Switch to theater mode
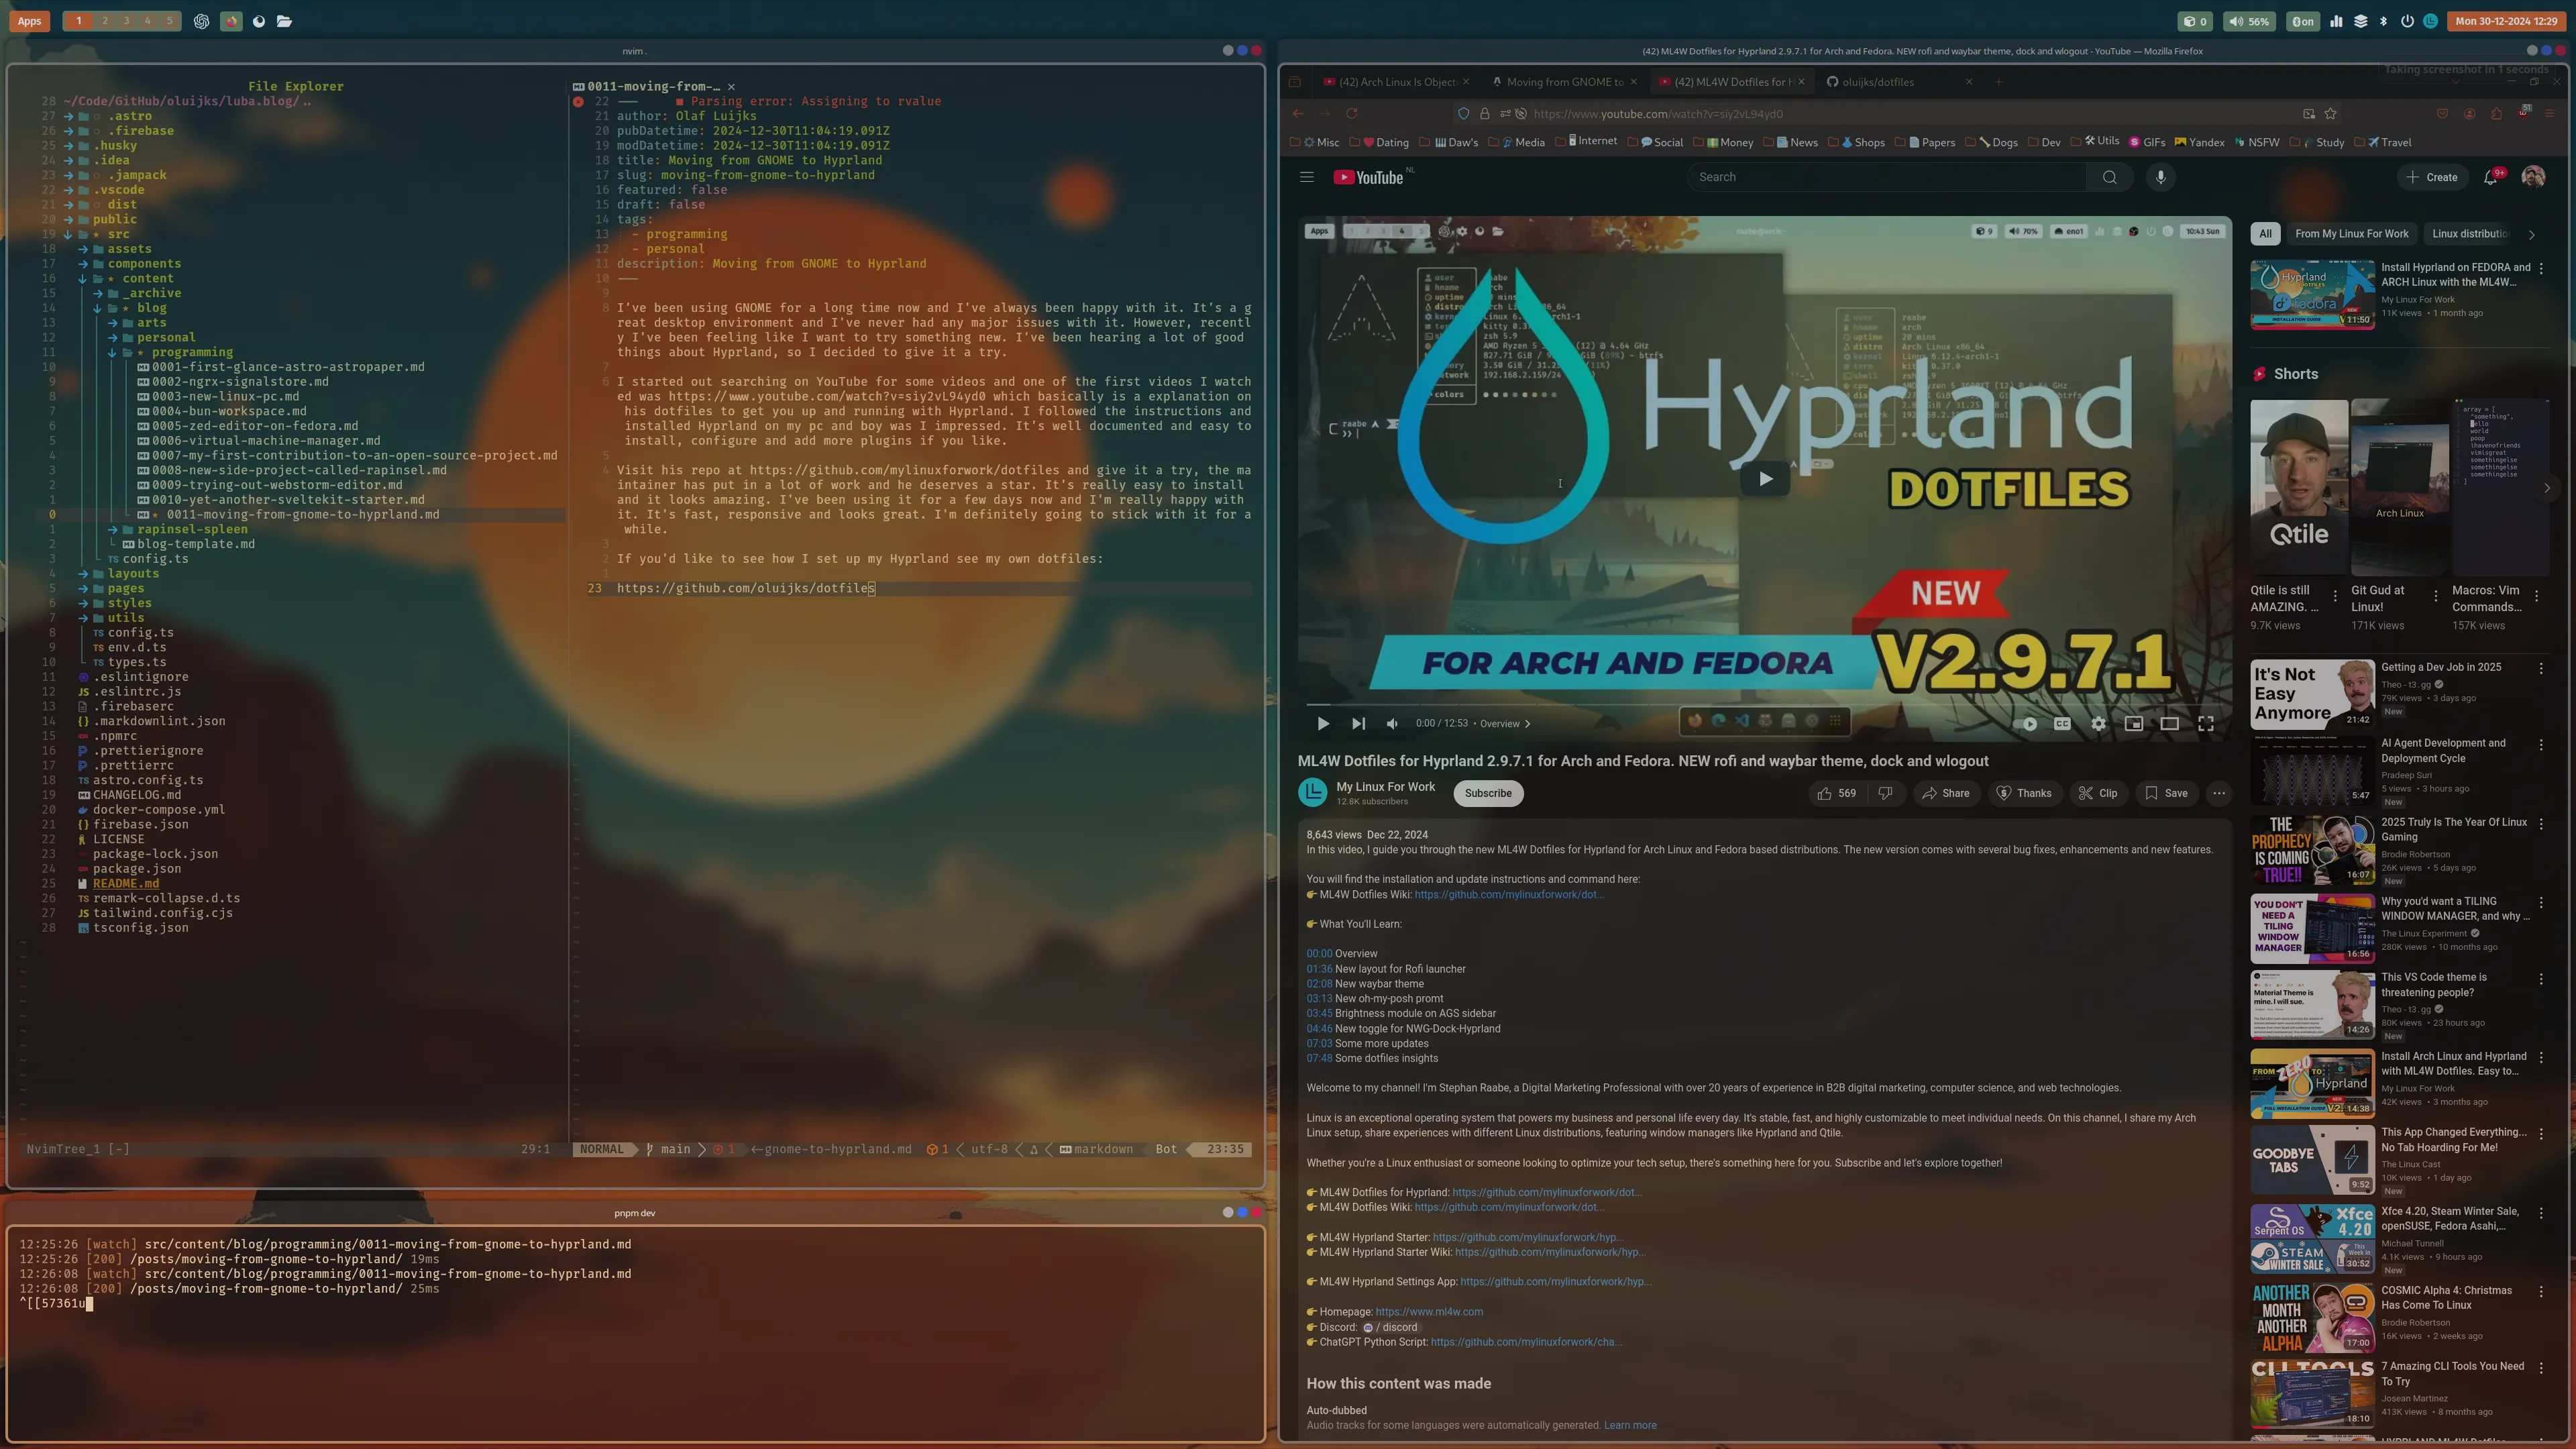 point(2169,723)
